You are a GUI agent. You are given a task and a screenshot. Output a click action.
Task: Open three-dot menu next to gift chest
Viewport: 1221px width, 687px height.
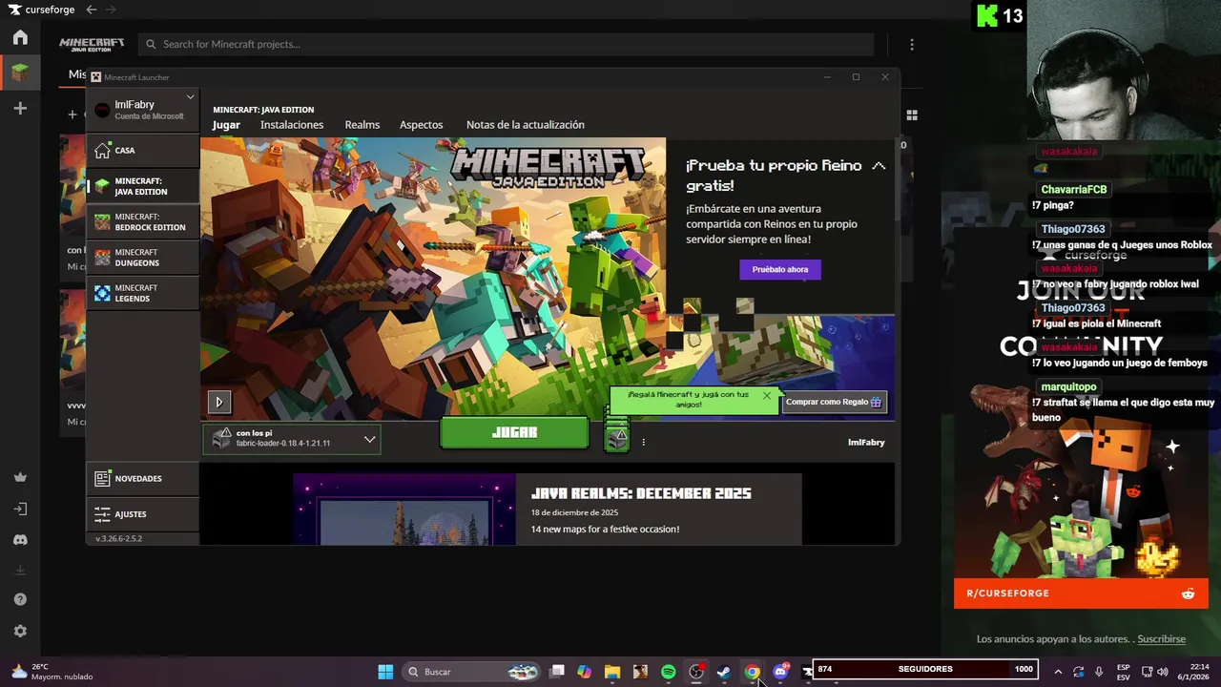coord(643,442)
